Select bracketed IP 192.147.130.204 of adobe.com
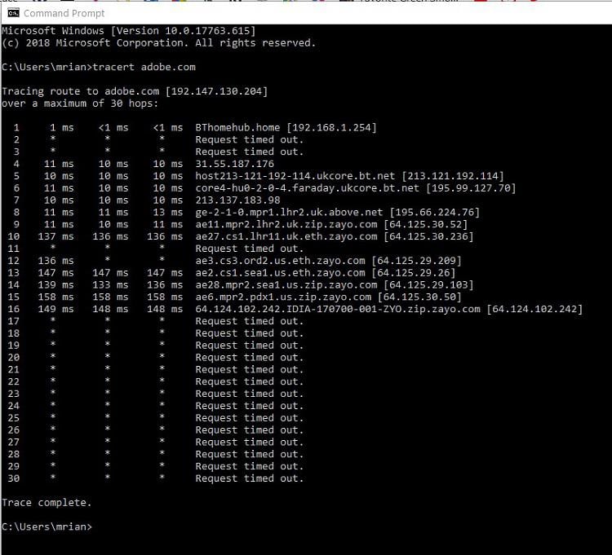Screen dimensions: 612x555 click(x=216, y=91)
